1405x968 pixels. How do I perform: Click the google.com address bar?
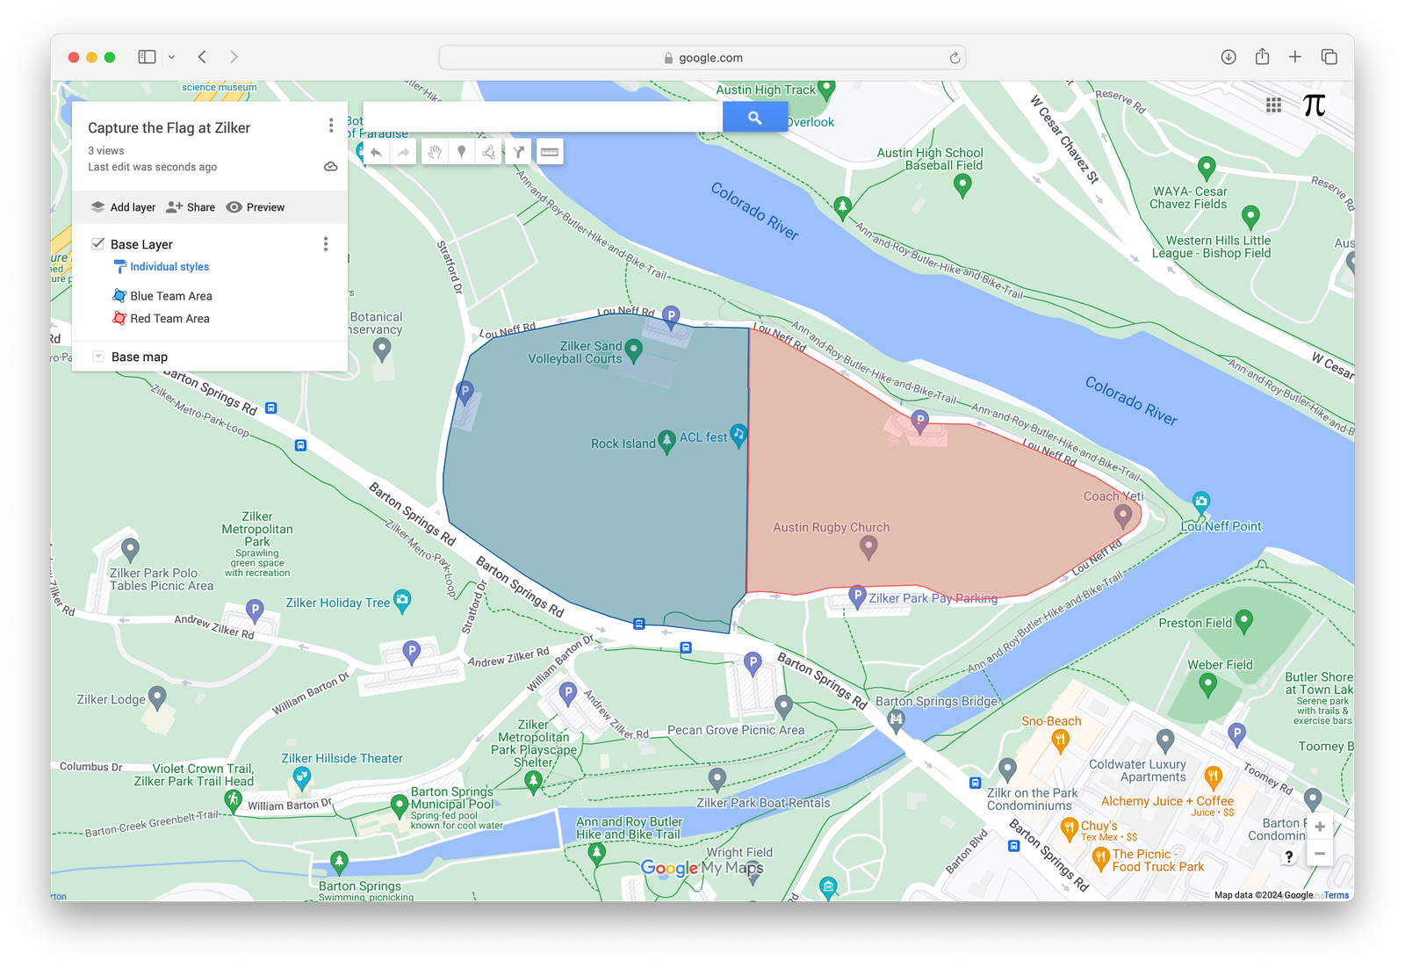pos(702,58)
